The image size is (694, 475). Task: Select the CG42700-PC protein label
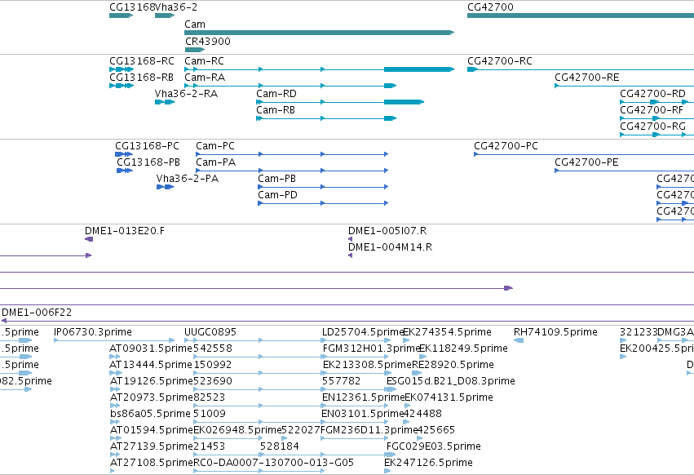click(506, 146)
